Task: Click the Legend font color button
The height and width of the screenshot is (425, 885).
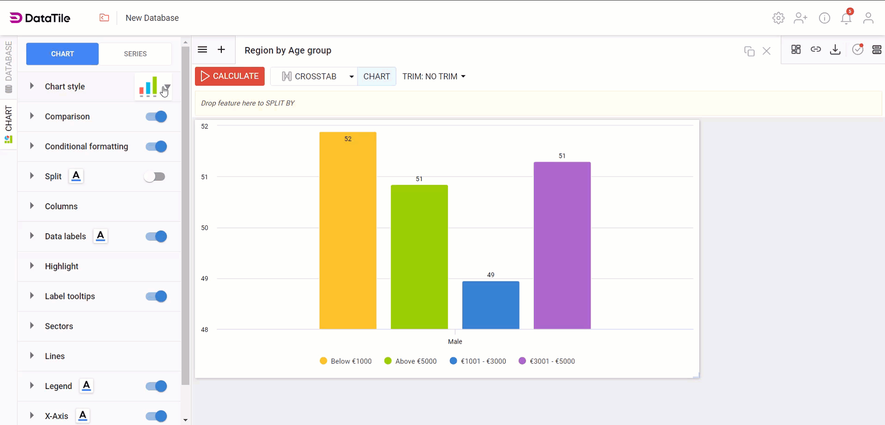Action: [x=86, y=386]
